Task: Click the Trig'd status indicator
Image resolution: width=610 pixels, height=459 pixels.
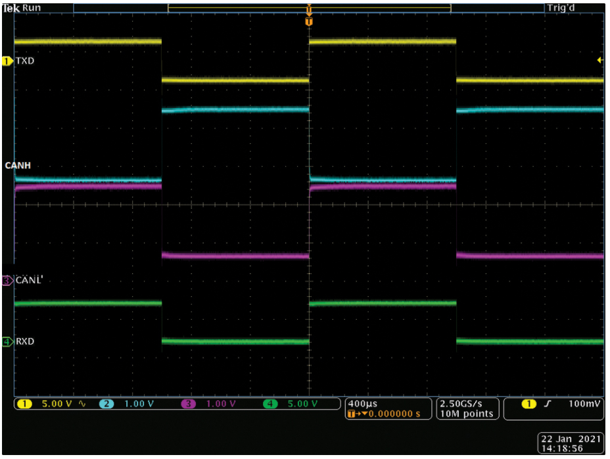Action: 561,8
